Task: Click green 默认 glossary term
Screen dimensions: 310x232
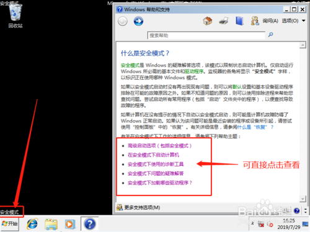Action: click(x=237, y=87)
